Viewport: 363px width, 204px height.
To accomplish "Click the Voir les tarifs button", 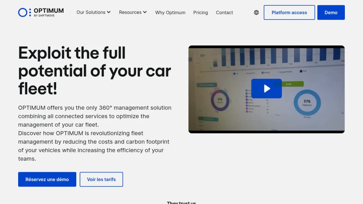I will point(102,179).
